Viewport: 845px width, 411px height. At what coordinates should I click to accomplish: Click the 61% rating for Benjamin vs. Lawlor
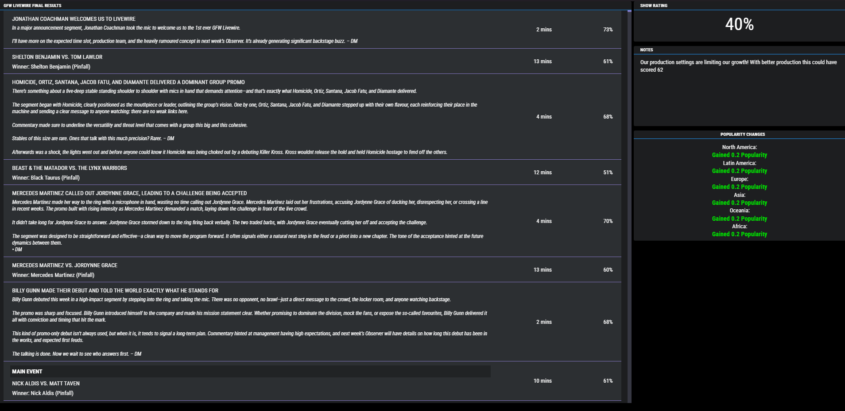(x=608, y=61)
